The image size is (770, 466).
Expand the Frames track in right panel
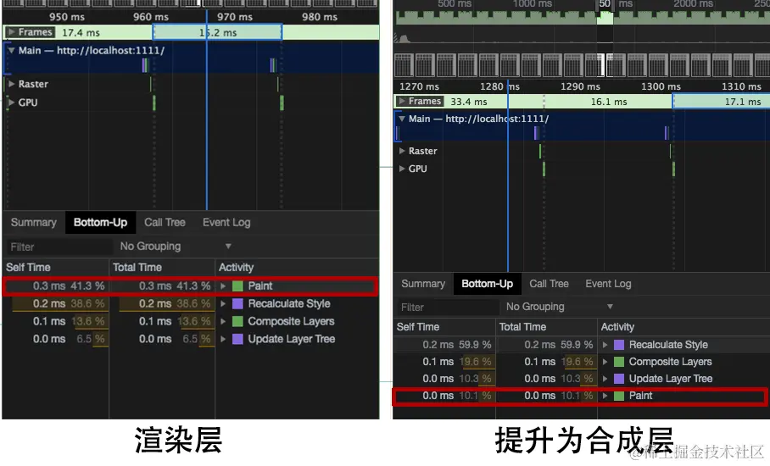pos(402,101)
